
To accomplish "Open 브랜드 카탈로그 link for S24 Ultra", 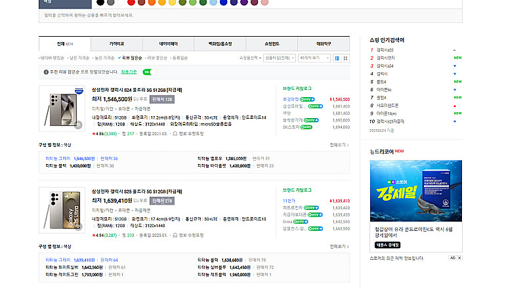I will 297,89.
